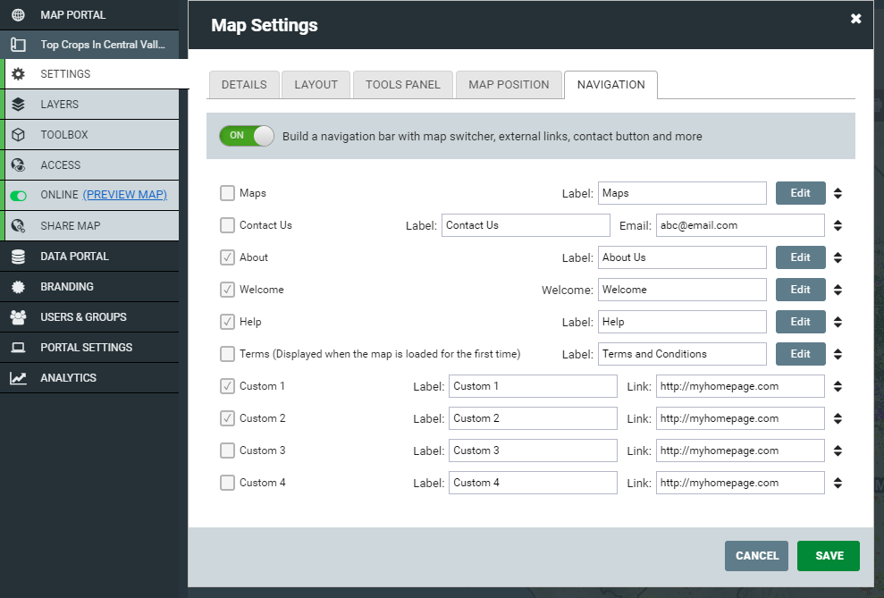Click the Contact Us email field
This screenshot has width=884, height=598.
click(740, 225)
